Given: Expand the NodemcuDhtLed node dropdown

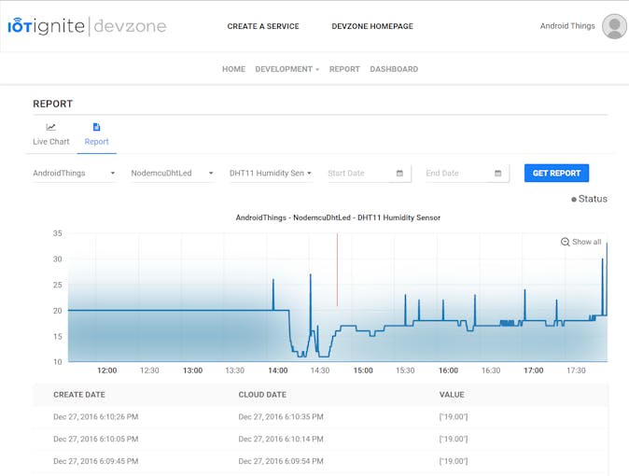Looking at the screenshot, I should (173, 174).
